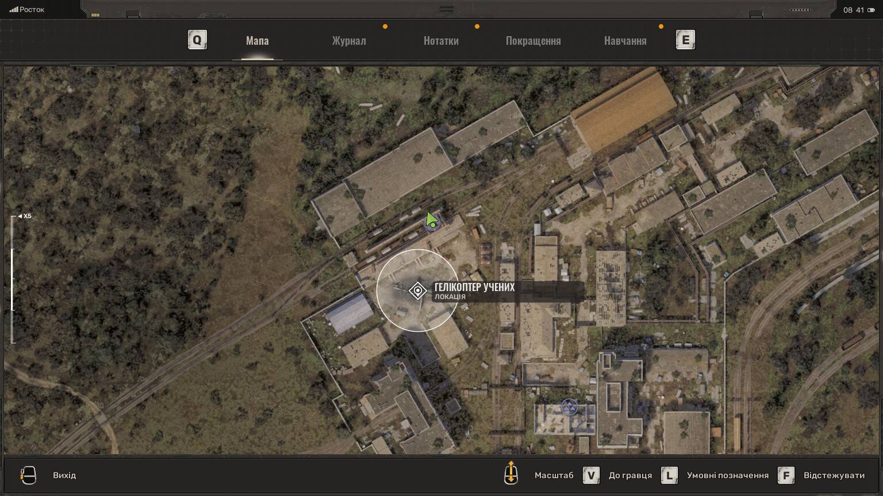The image size is (883, 496).
Task: Click the L key icon
Action: click(669, 475)
